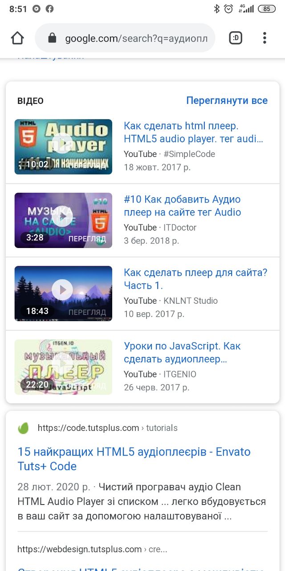Open 'Уроки по JavaScript' video title

[x=183, y=352]
